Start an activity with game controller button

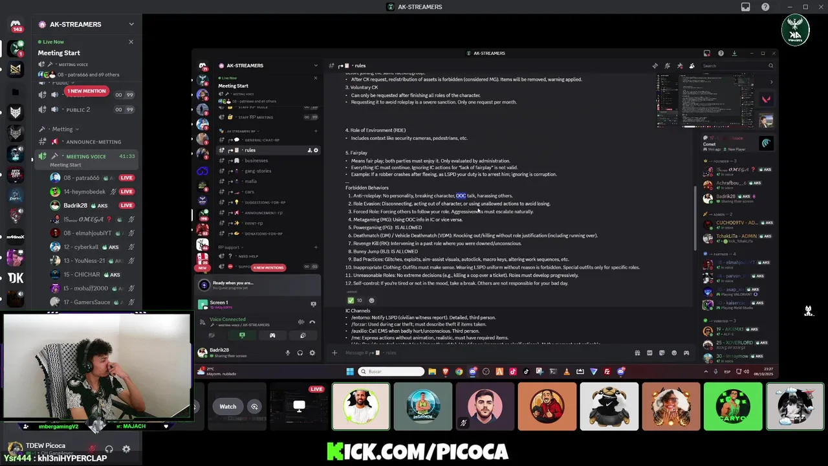click(272, 335)
